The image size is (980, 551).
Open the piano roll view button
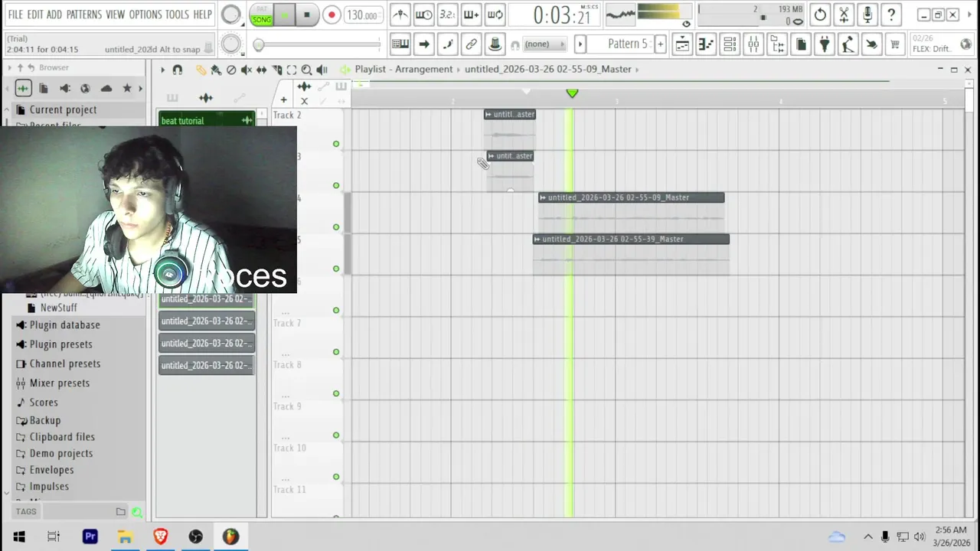[706, 44]
